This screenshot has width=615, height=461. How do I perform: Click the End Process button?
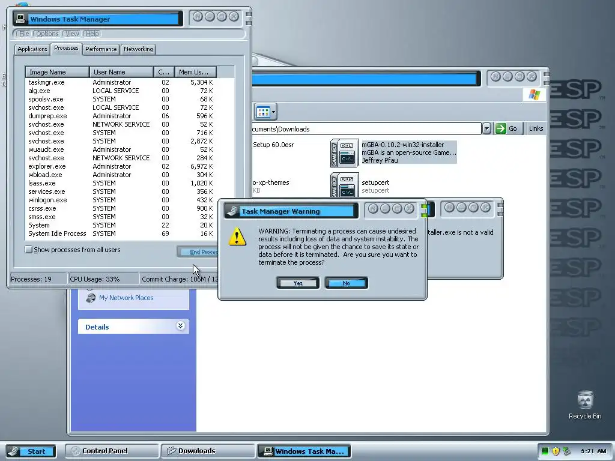[x=198, y=252]
